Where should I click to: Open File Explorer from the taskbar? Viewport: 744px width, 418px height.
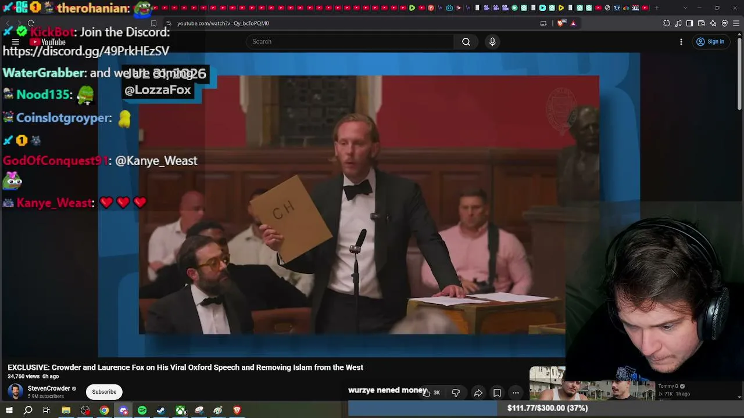(66, 410)
